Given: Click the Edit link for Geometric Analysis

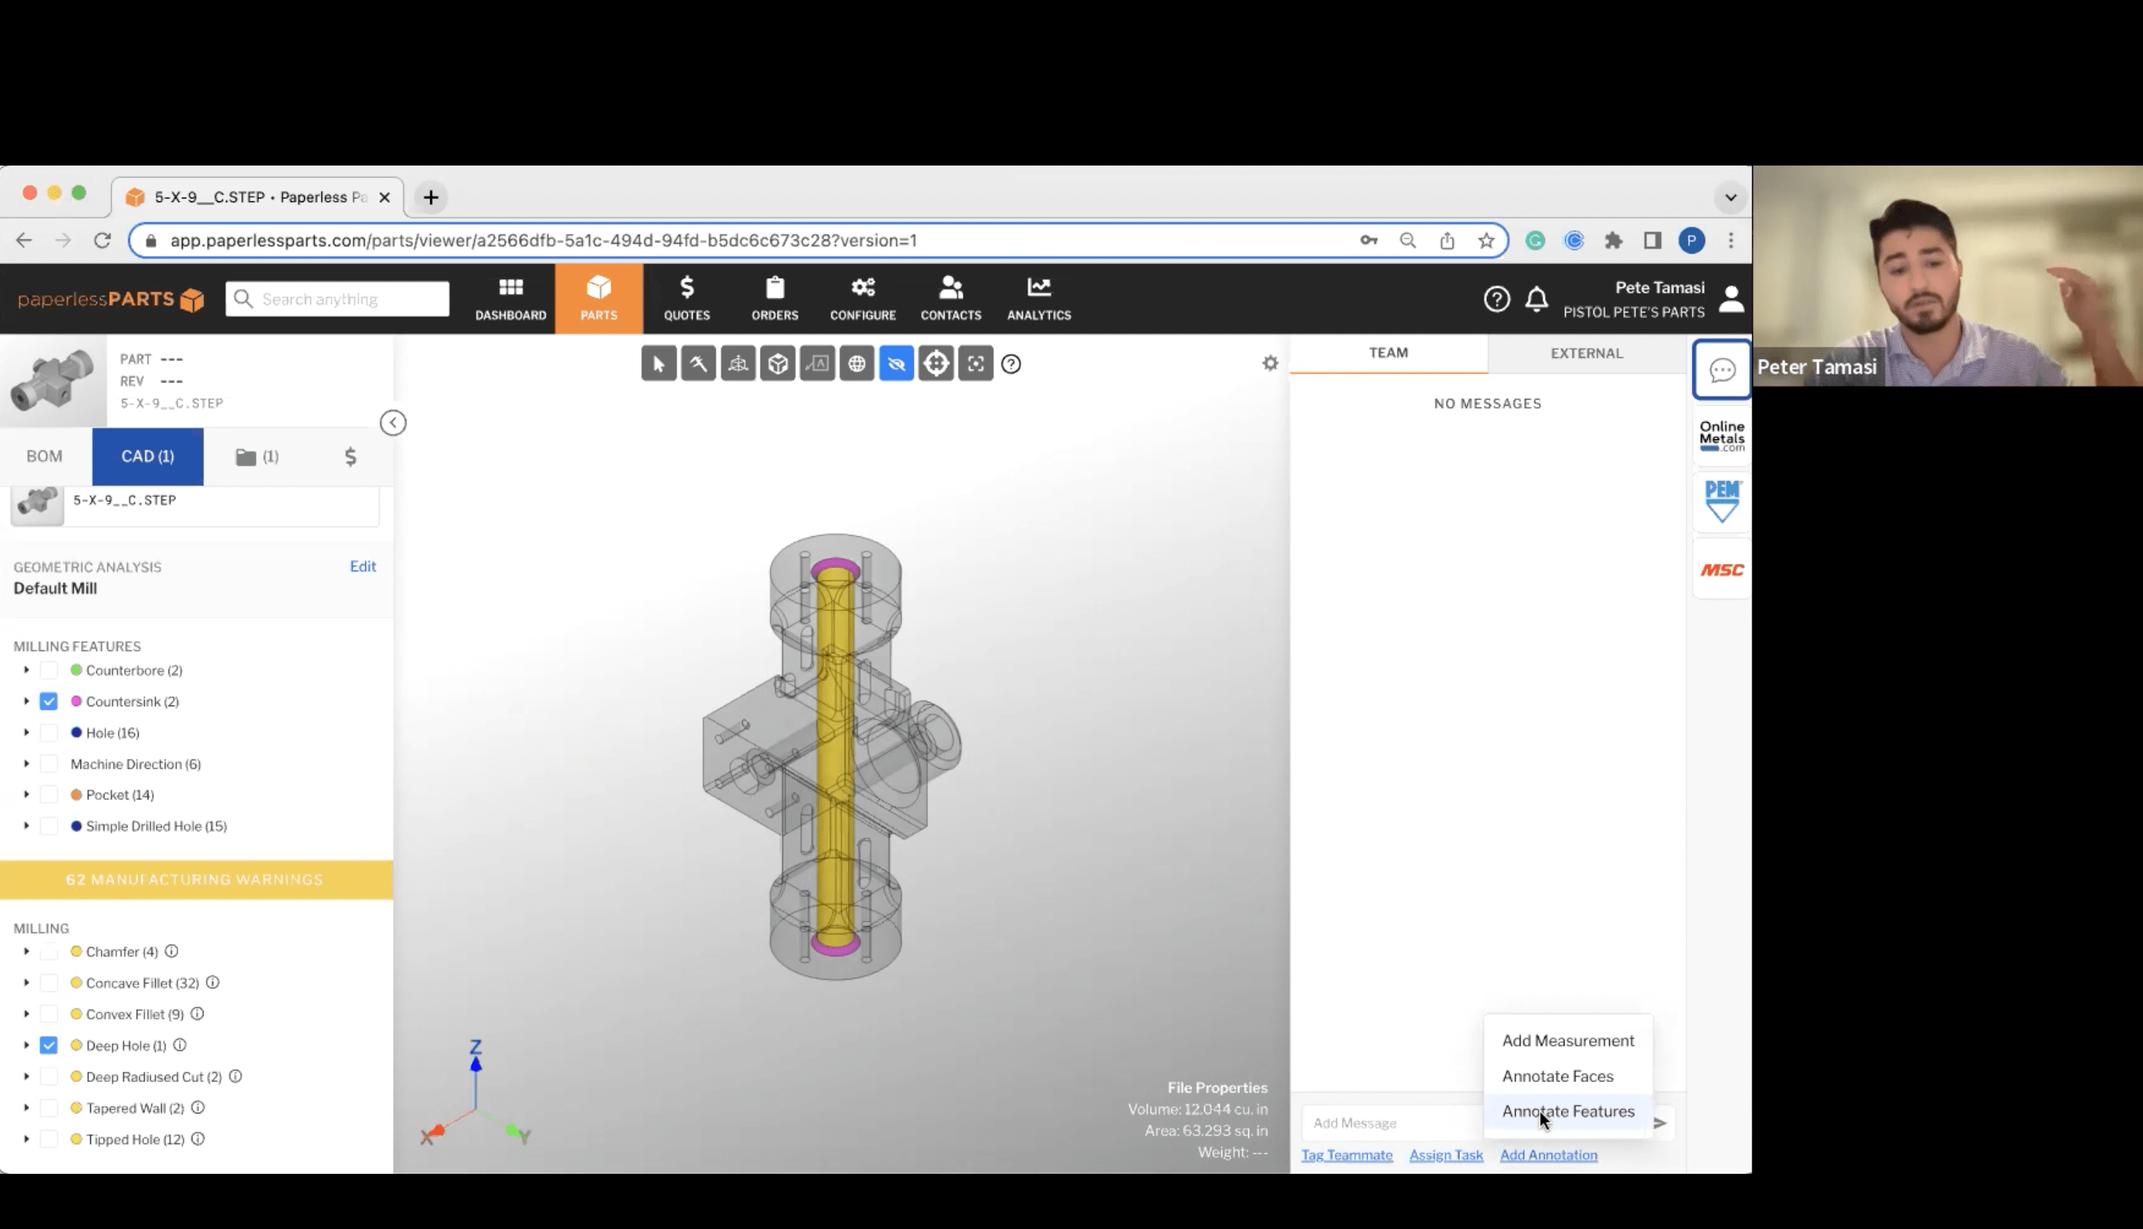Looking at the screenshot, I should pyautogui.click(x=363, y=566).
